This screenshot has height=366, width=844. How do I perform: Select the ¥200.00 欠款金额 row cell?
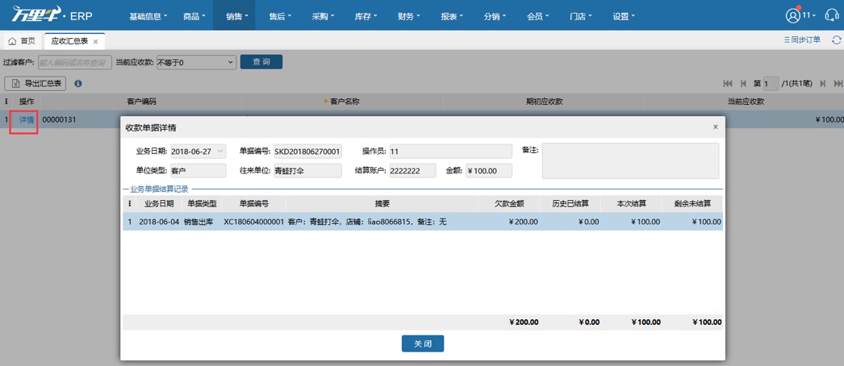(508, 222)
